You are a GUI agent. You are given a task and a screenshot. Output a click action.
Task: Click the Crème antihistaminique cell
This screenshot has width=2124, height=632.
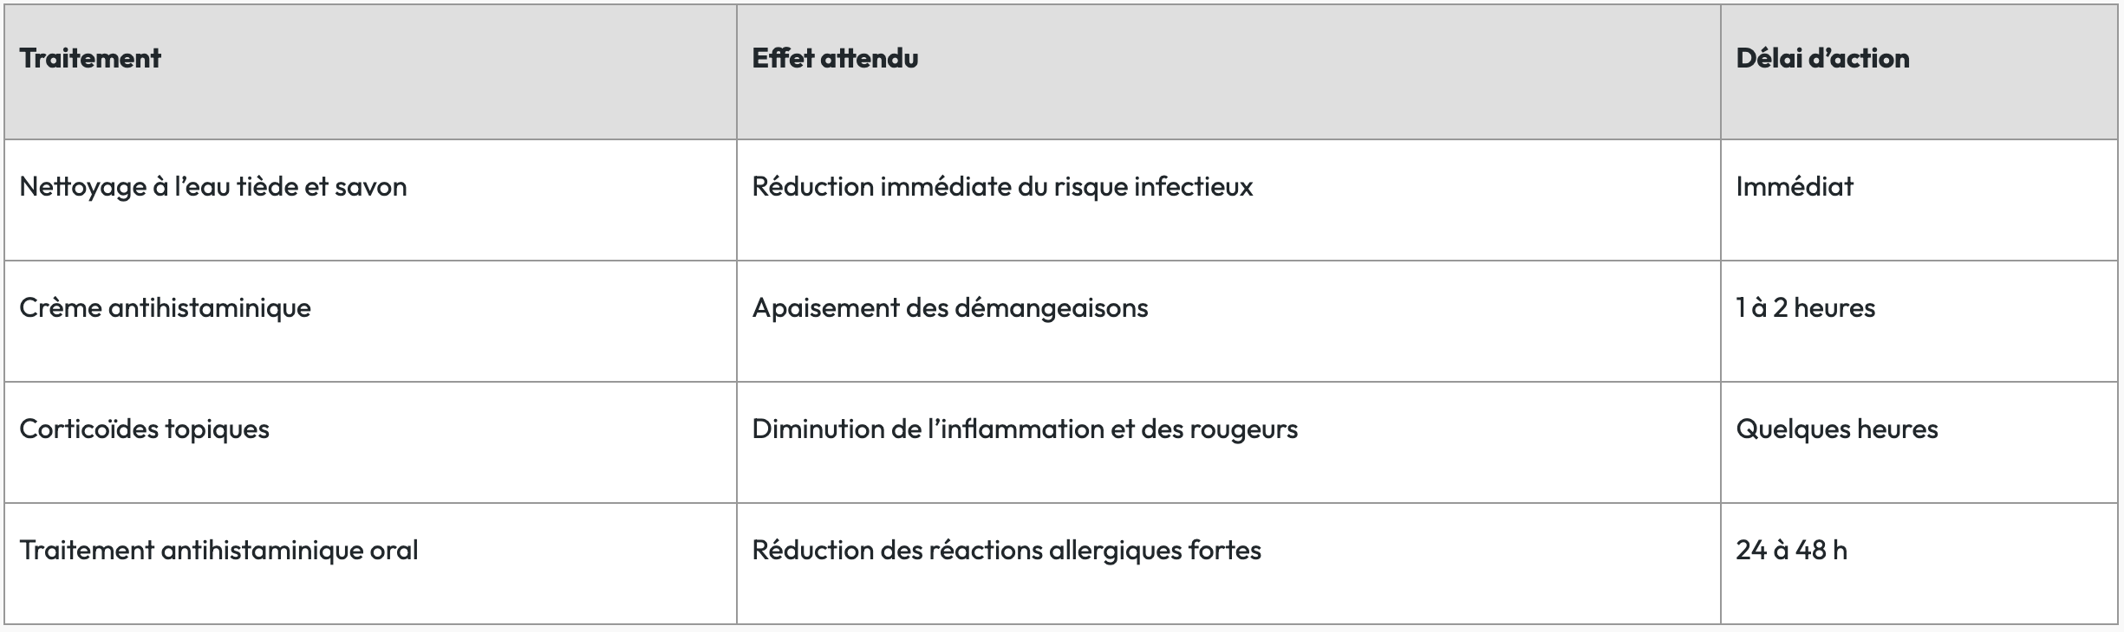165,307
